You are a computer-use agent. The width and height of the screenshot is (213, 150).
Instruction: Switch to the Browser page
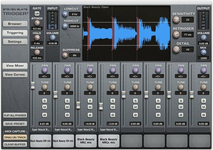point(15,24)
